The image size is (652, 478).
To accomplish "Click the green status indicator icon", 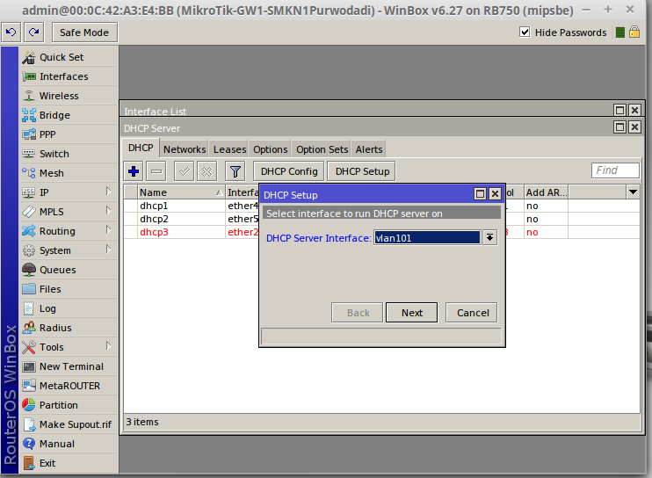I will pos(620,33).
